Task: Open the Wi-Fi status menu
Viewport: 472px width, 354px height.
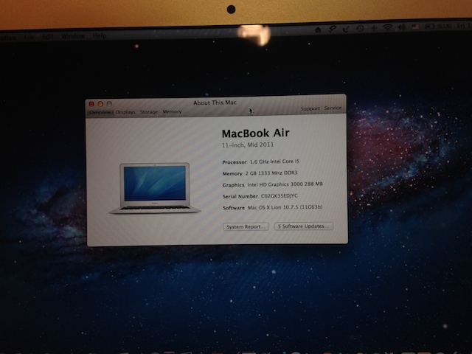Action: tap(388, 28)
